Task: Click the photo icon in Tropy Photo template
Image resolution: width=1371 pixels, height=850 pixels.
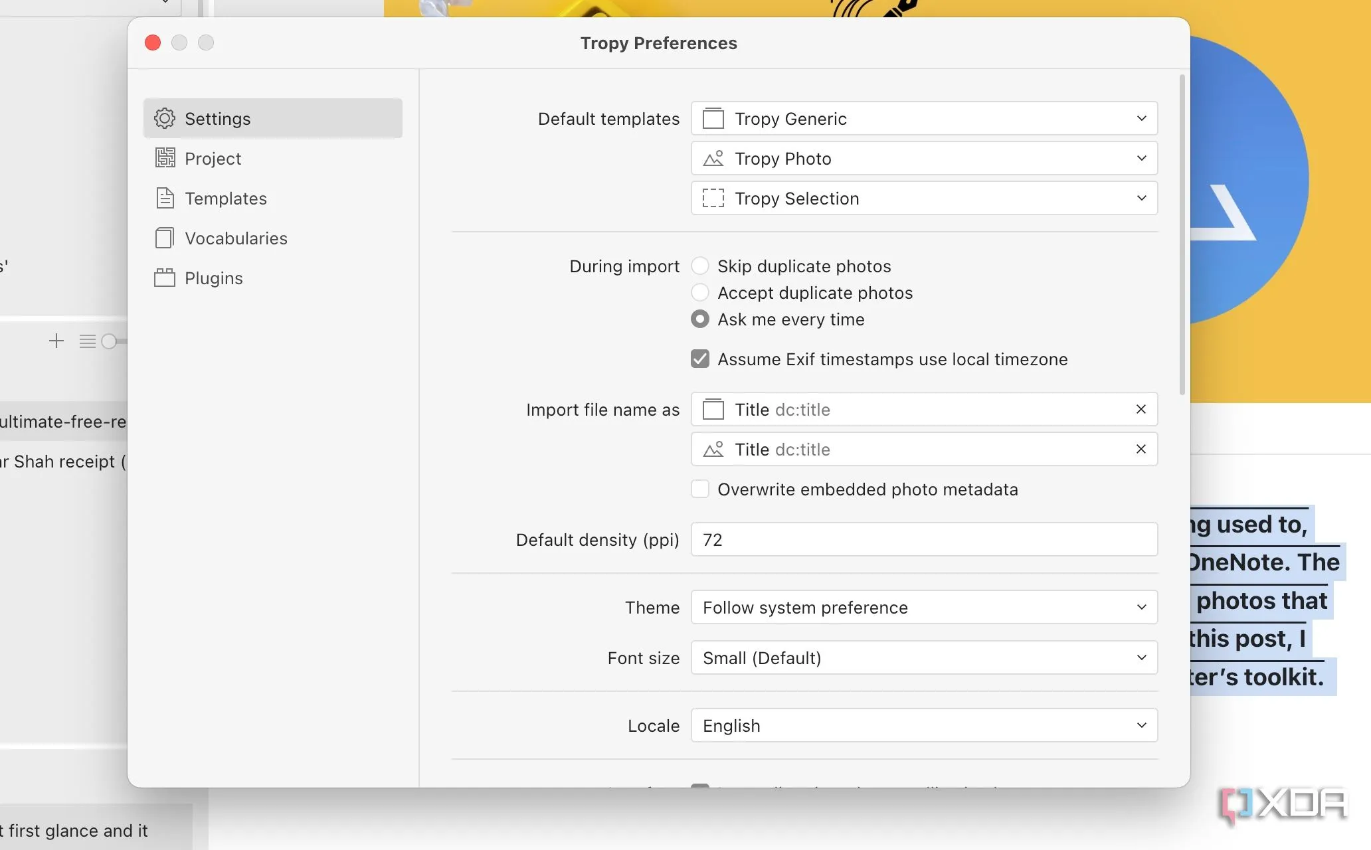Action: click(x=713, y=158)
